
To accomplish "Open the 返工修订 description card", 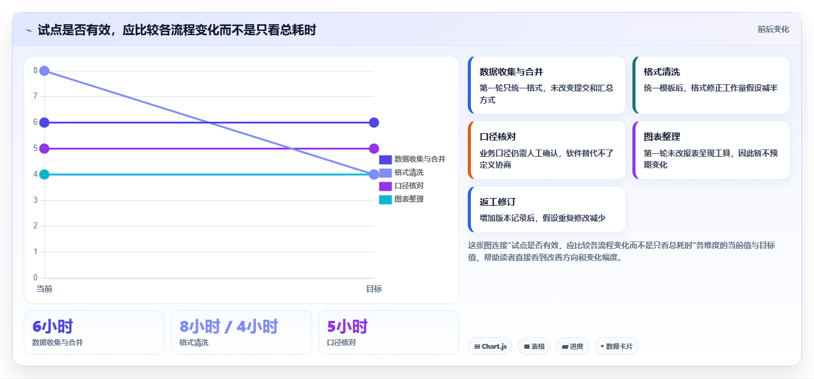I will point(546,209).
